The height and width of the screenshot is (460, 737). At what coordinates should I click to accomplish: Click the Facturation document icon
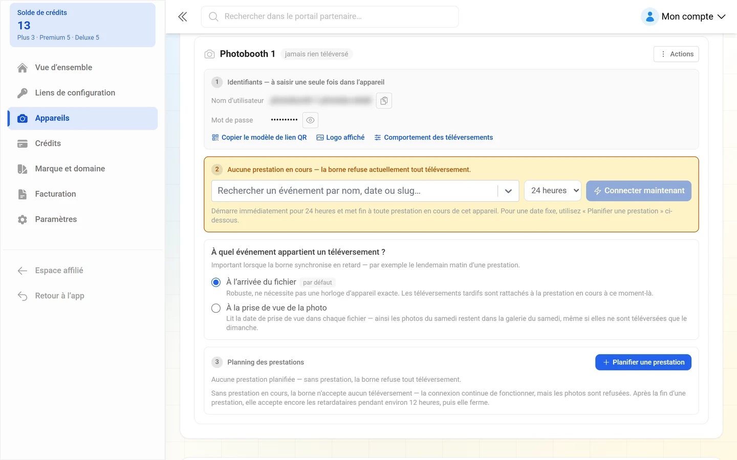(23, 194)
